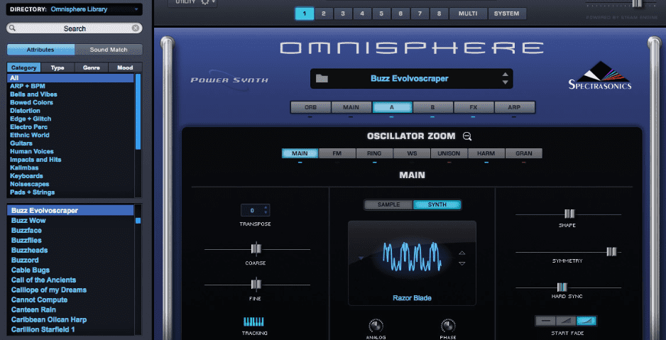666x340 pixels.
Task: Open the patch browser folder icon
Action: (x=322, y=79)
